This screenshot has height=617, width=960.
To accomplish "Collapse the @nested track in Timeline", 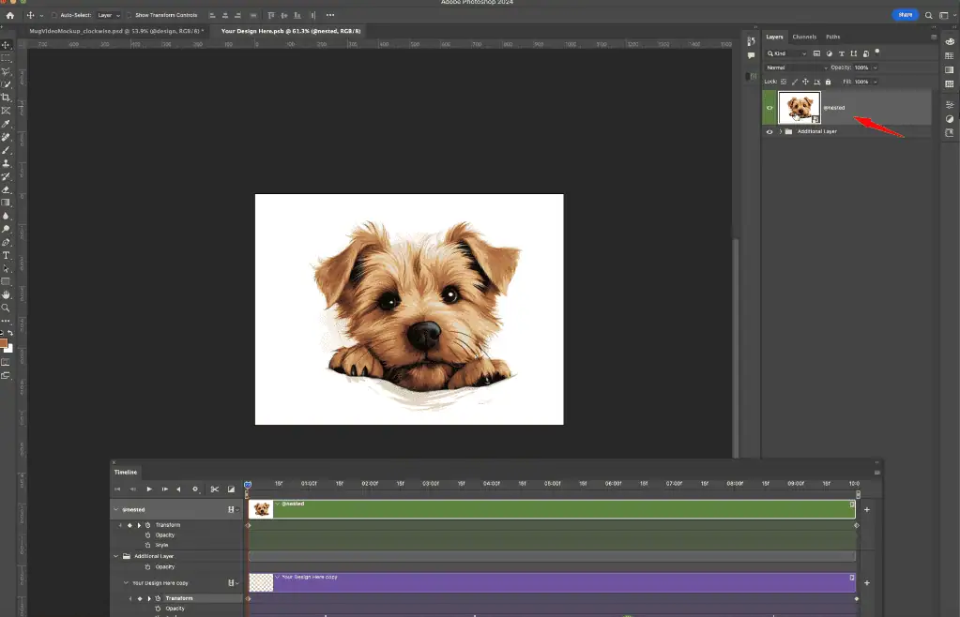I will pyautogui.click(x=116, y=509).
